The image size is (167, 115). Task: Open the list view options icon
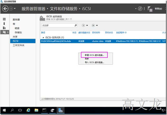(83, 25)
